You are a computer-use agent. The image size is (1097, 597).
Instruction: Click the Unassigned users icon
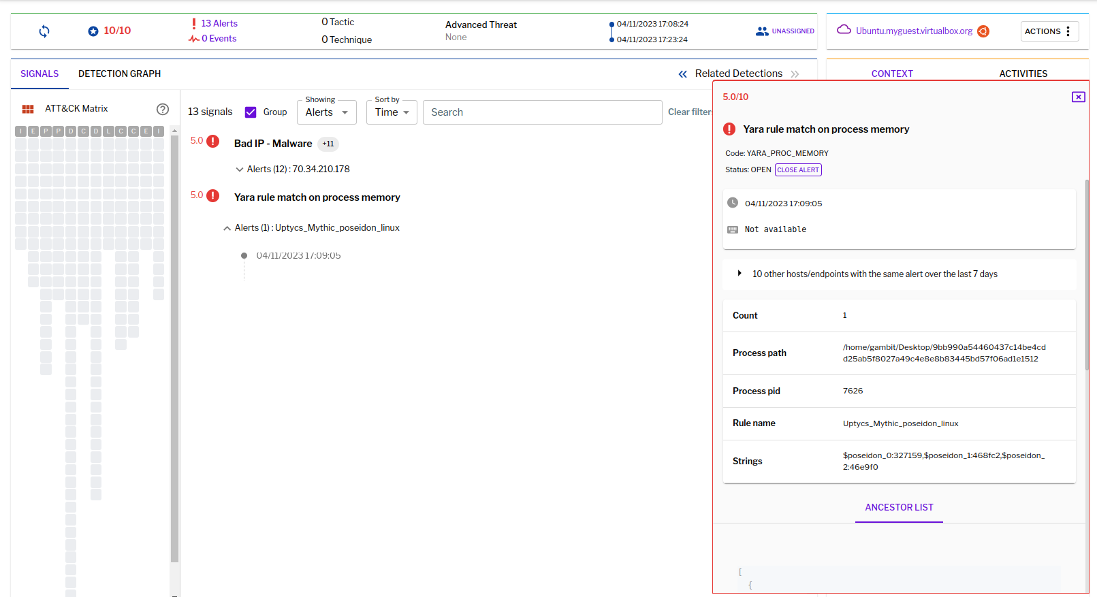pos(762,31)
